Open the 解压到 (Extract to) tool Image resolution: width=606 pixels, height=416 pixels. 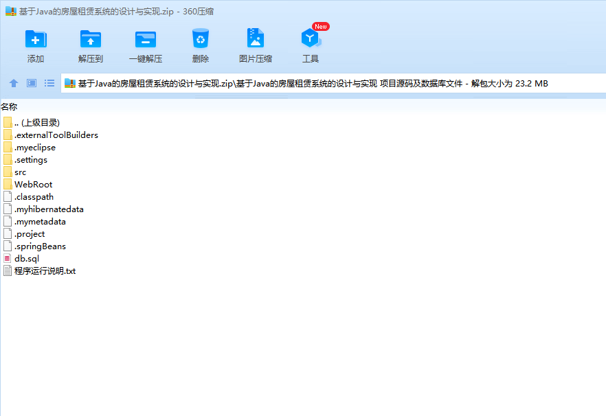click(91, 38)
